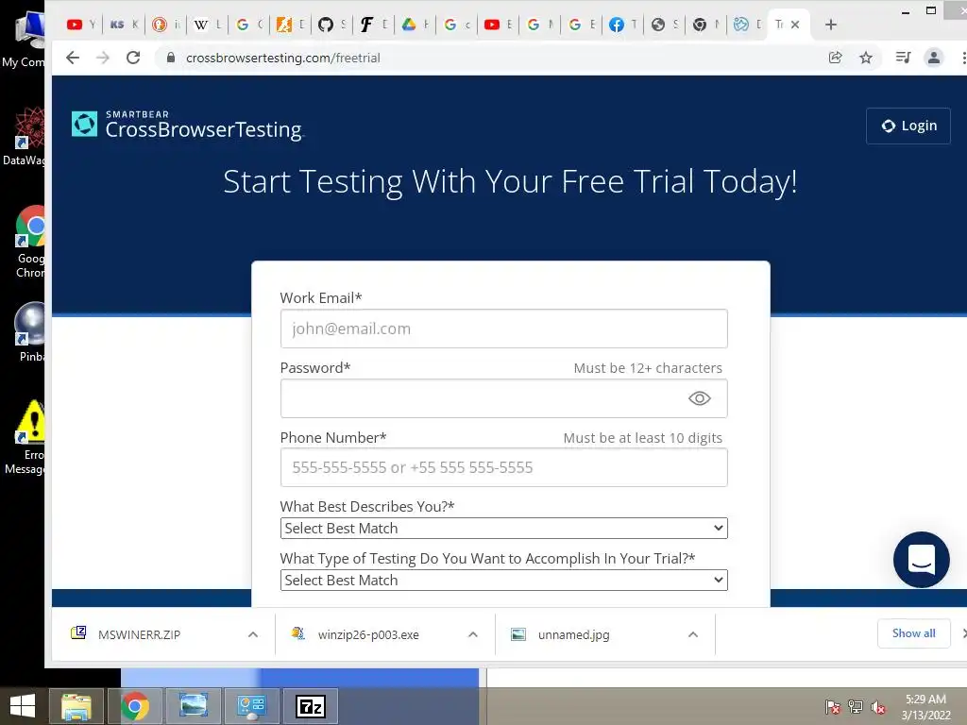Viewport: 967px width, 725px height.
Task: Click the Login button
Action: point(908,126)
